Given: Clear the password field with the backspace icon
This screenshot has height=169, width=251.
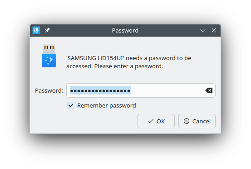Looking at the screenshot, I should (x=209, y=90).
